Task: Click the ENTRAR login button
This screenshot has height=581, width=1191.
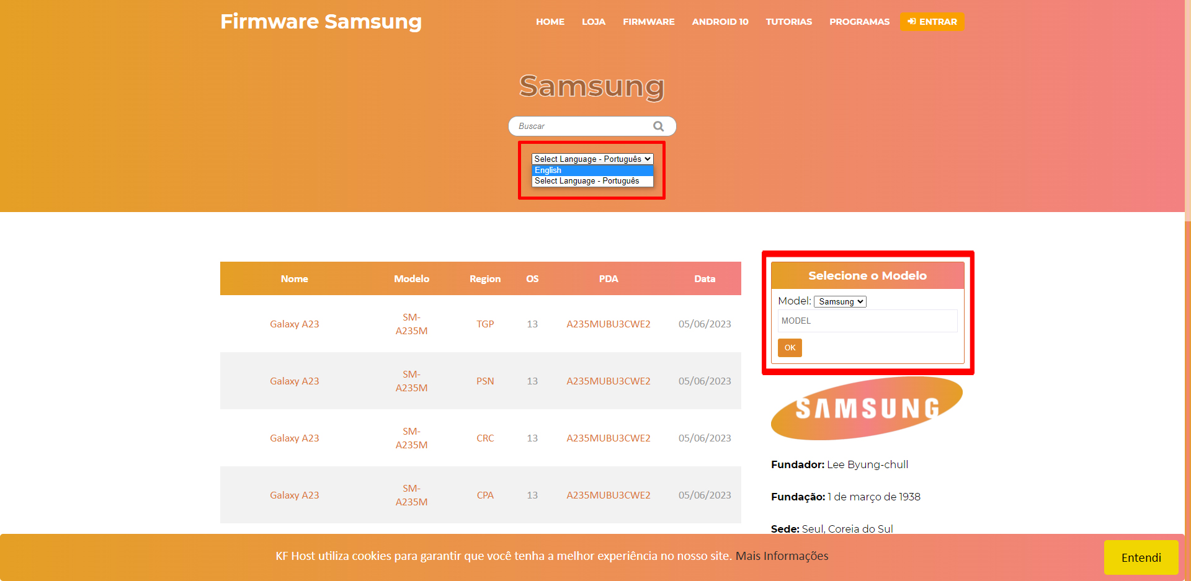Action: (932, 22)
